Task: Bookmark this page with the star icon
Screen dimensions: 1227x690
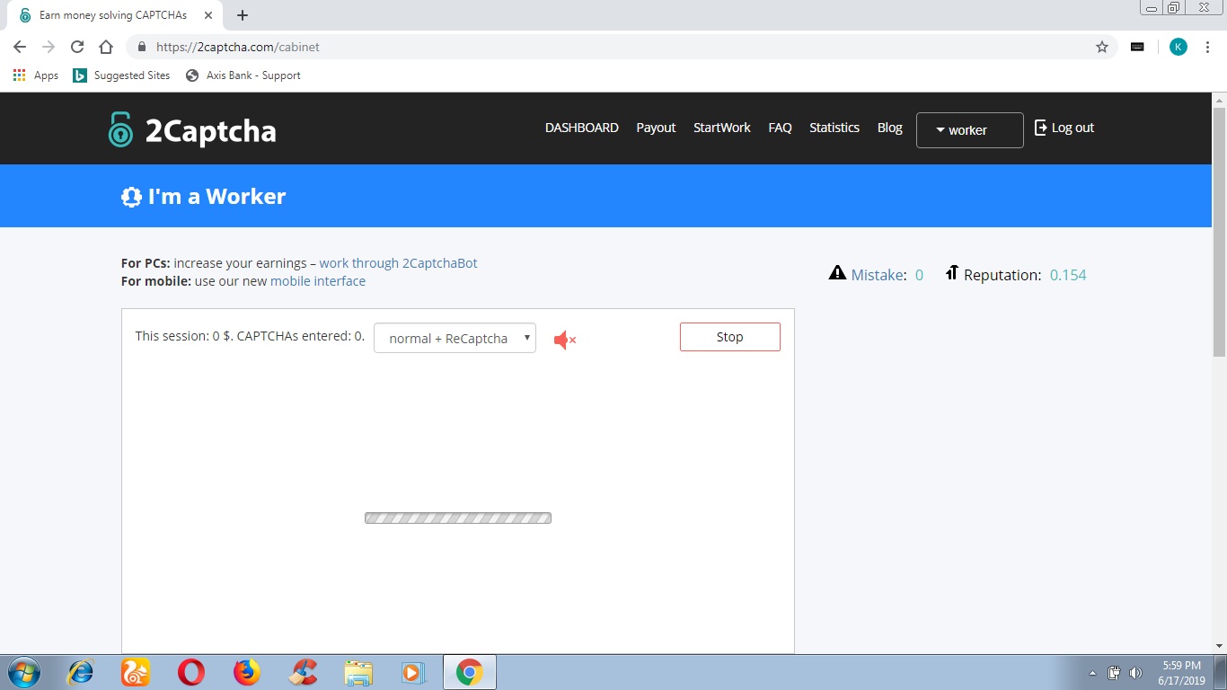Action: (x=1102, y=47)
